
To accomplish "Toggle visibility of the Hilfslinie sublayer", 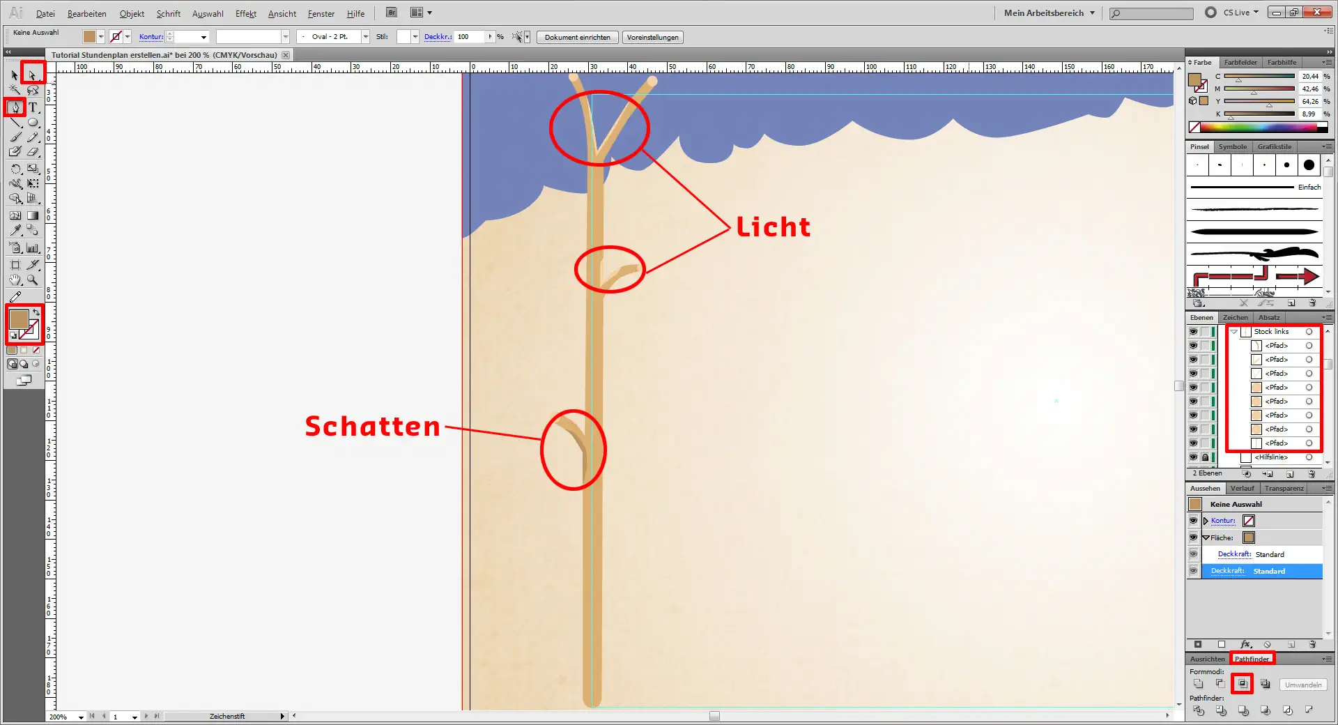I will click(x=1193, y=457).
